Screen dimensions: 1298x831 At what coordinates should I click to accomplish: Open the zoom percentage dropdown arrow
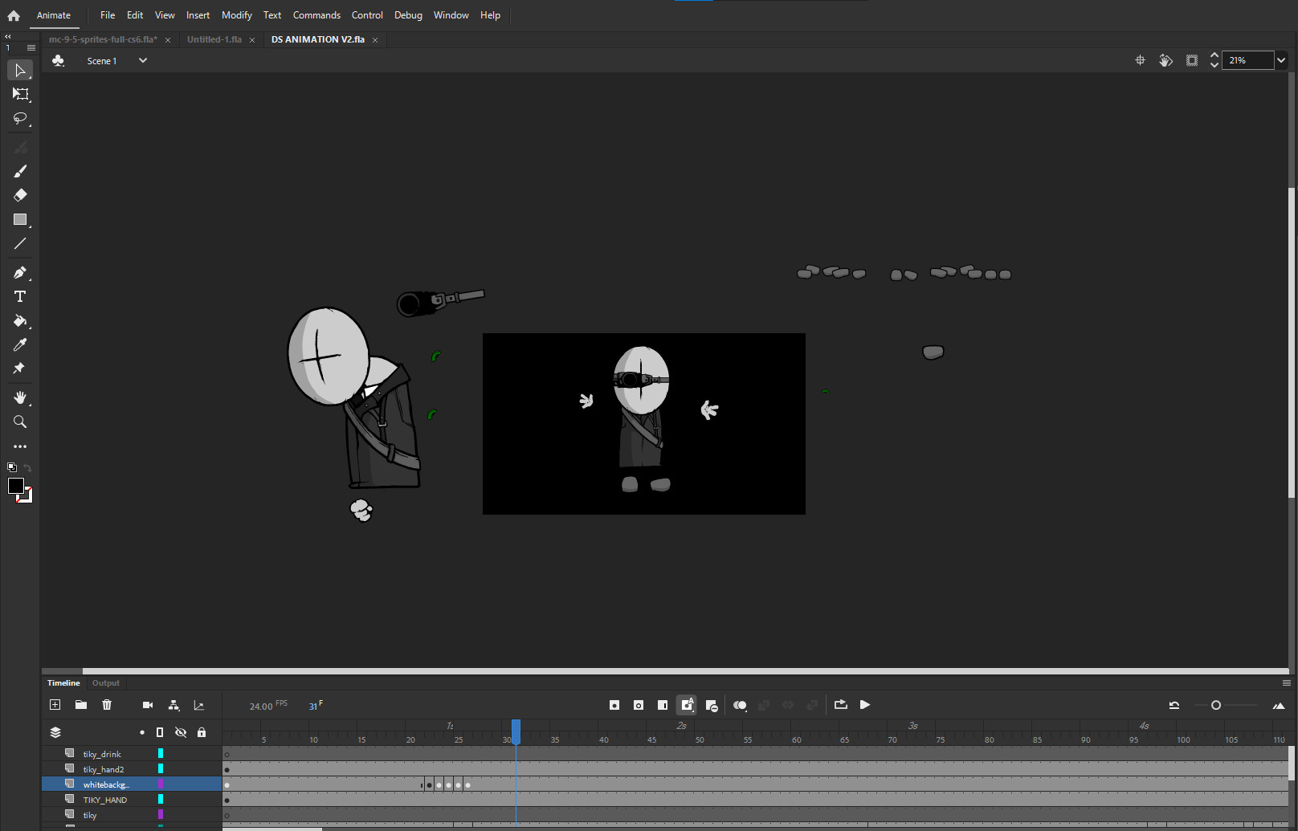[x=1281, y=60]
